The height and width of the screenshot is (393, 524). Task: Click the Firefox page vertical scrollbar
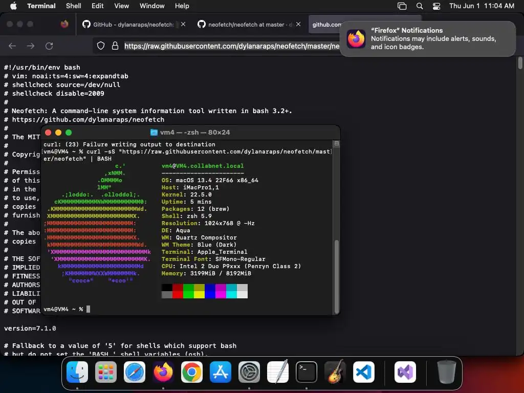pyautogui.click(x=520, y=63)
